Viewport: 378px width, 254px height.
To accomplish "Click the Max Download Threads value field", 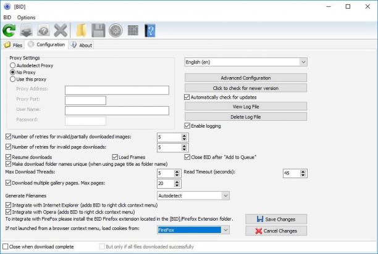I will point(166,173).
